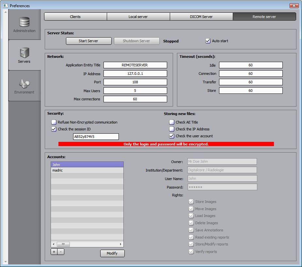Click the Shutdown Server button

[136, 41]
